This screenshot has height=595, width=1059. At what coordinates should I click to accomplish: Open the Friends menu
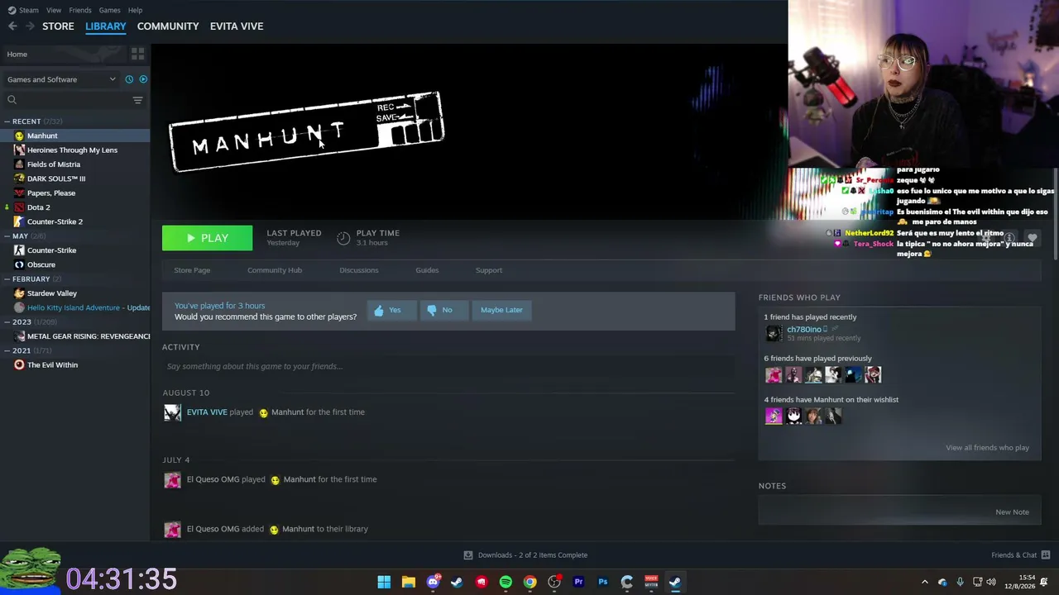pyautogui.click(x=80, y=10)
